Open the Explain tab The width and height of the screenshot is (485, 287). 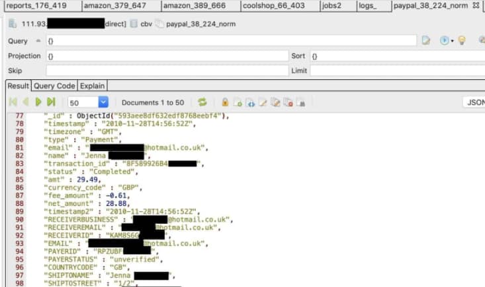92,86
